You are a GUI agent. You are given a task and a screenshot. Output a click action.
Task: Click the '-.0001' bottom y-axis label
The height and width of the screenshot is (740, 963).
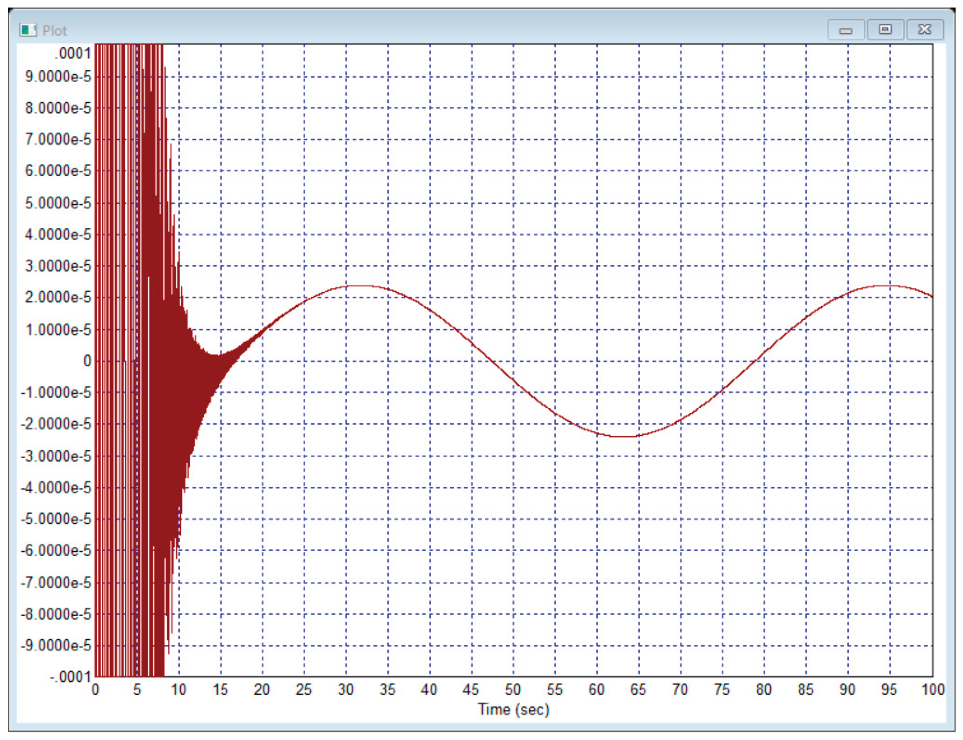(x=71, y=676)
